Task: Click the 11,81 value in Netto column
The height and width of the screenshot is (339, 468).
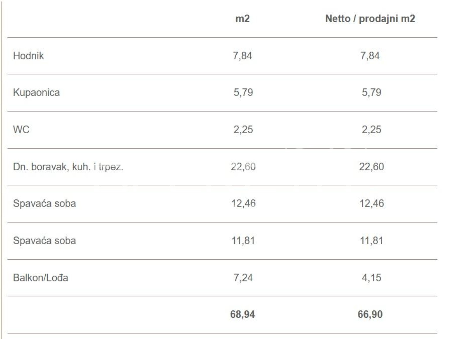Action: (371, 241)
